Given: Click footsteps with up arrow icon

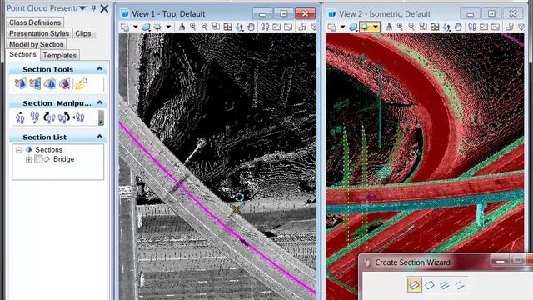Looking at the screenshot, I should (x=20, y=117).
